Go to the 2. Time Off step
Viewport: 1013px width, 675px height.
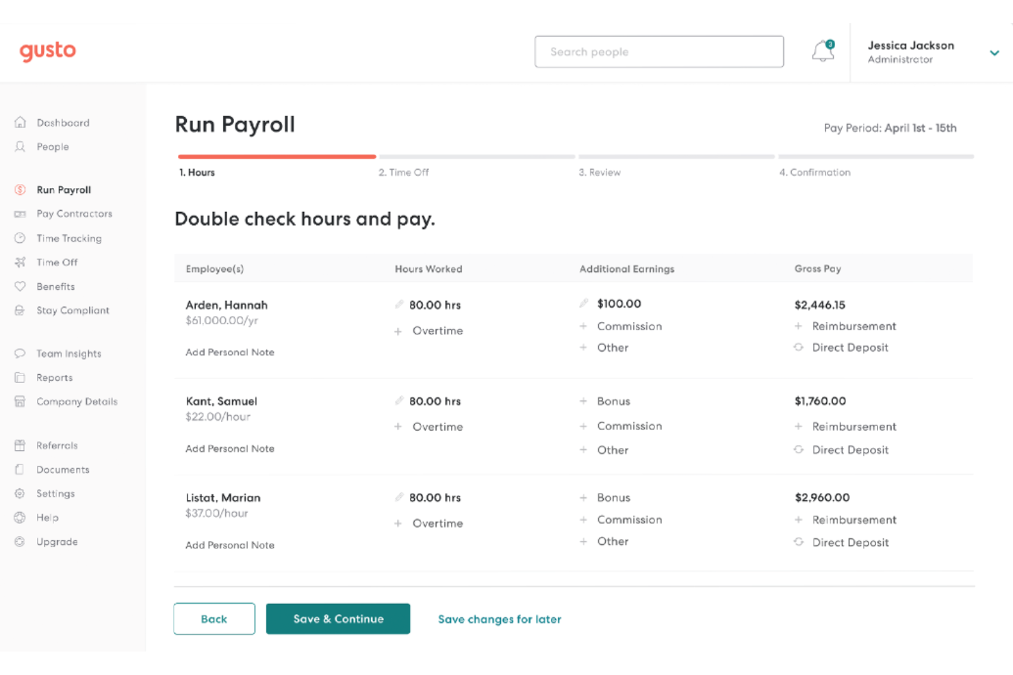pyautogui.click(x=404, y=172)
